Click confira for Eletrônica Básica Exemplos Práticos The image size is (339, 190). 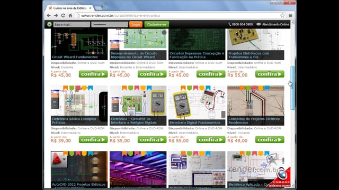pyautogui.click(x=93, y=139)
